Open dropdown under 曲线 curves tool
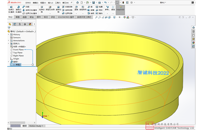 pyautogui.click(x=113, y=13)
